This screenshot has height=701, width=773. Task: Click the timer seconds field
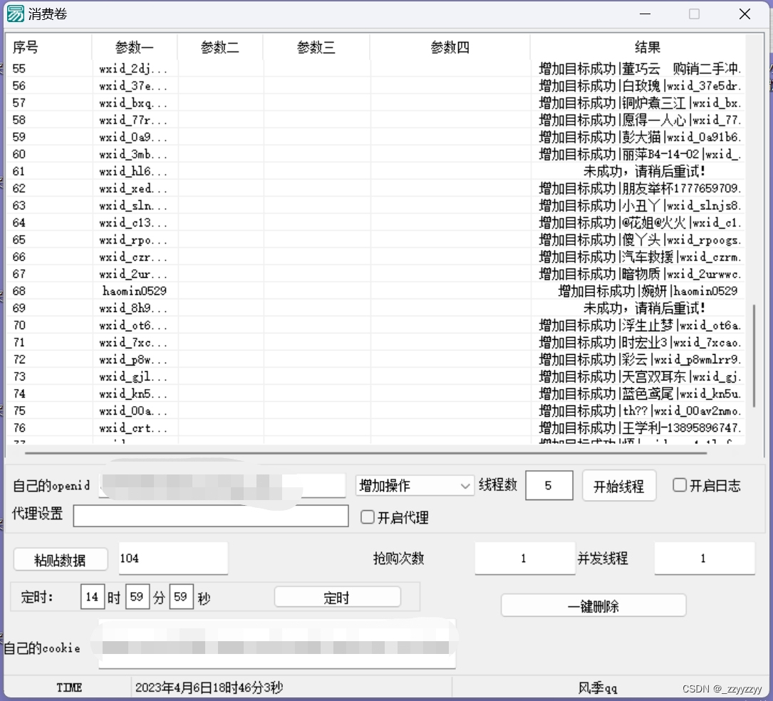point(181,597)
